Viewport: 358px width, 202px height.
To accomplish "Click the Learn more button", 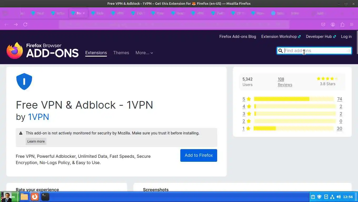I will click(x=36, y=142).
